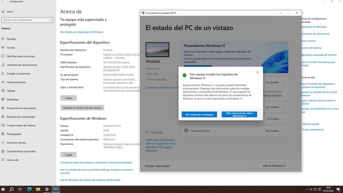This screenshot has height=193, width=343.
Task: Open Enviar comentarios link
Action: (313, 130)
